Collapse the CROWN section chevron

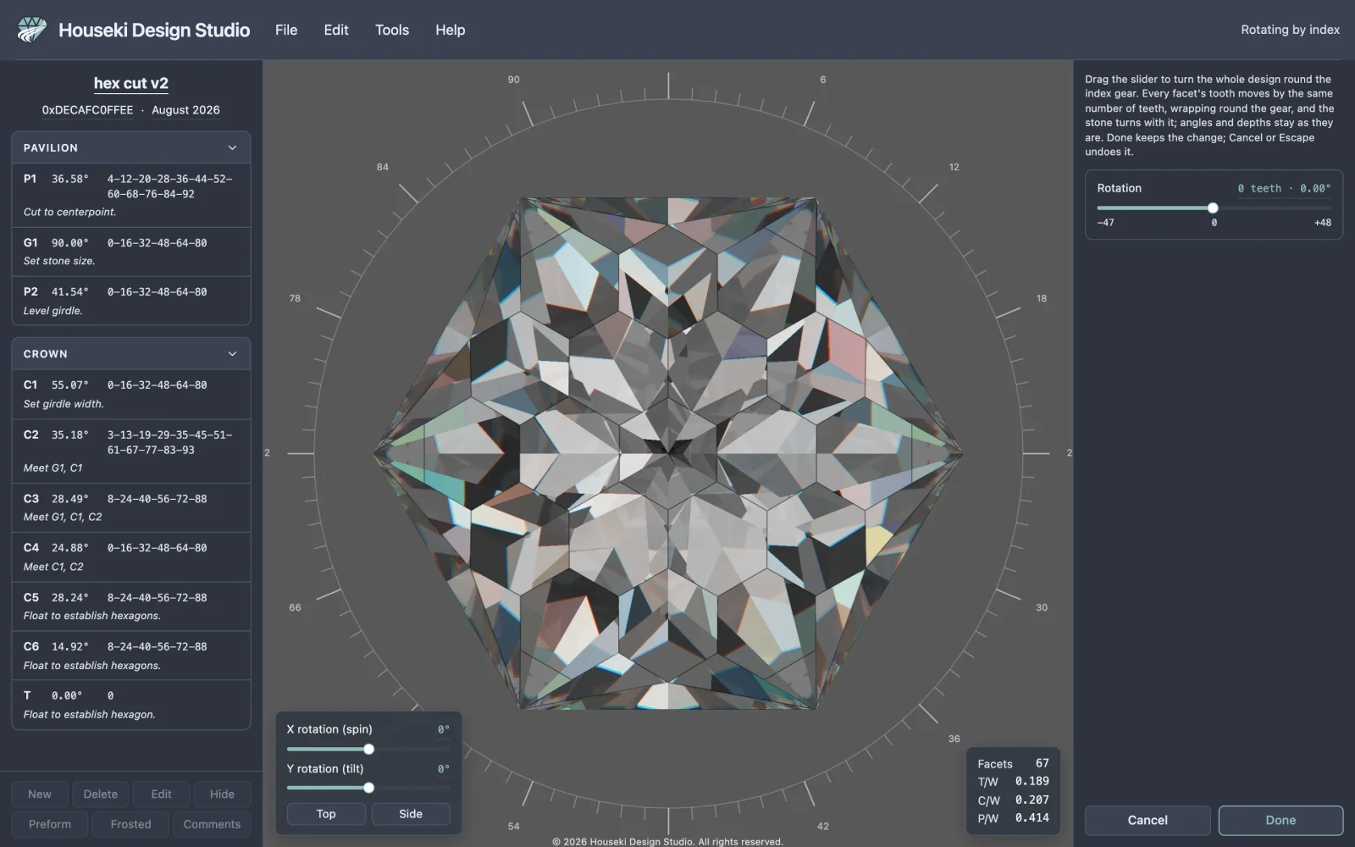(x=232, y=354)
